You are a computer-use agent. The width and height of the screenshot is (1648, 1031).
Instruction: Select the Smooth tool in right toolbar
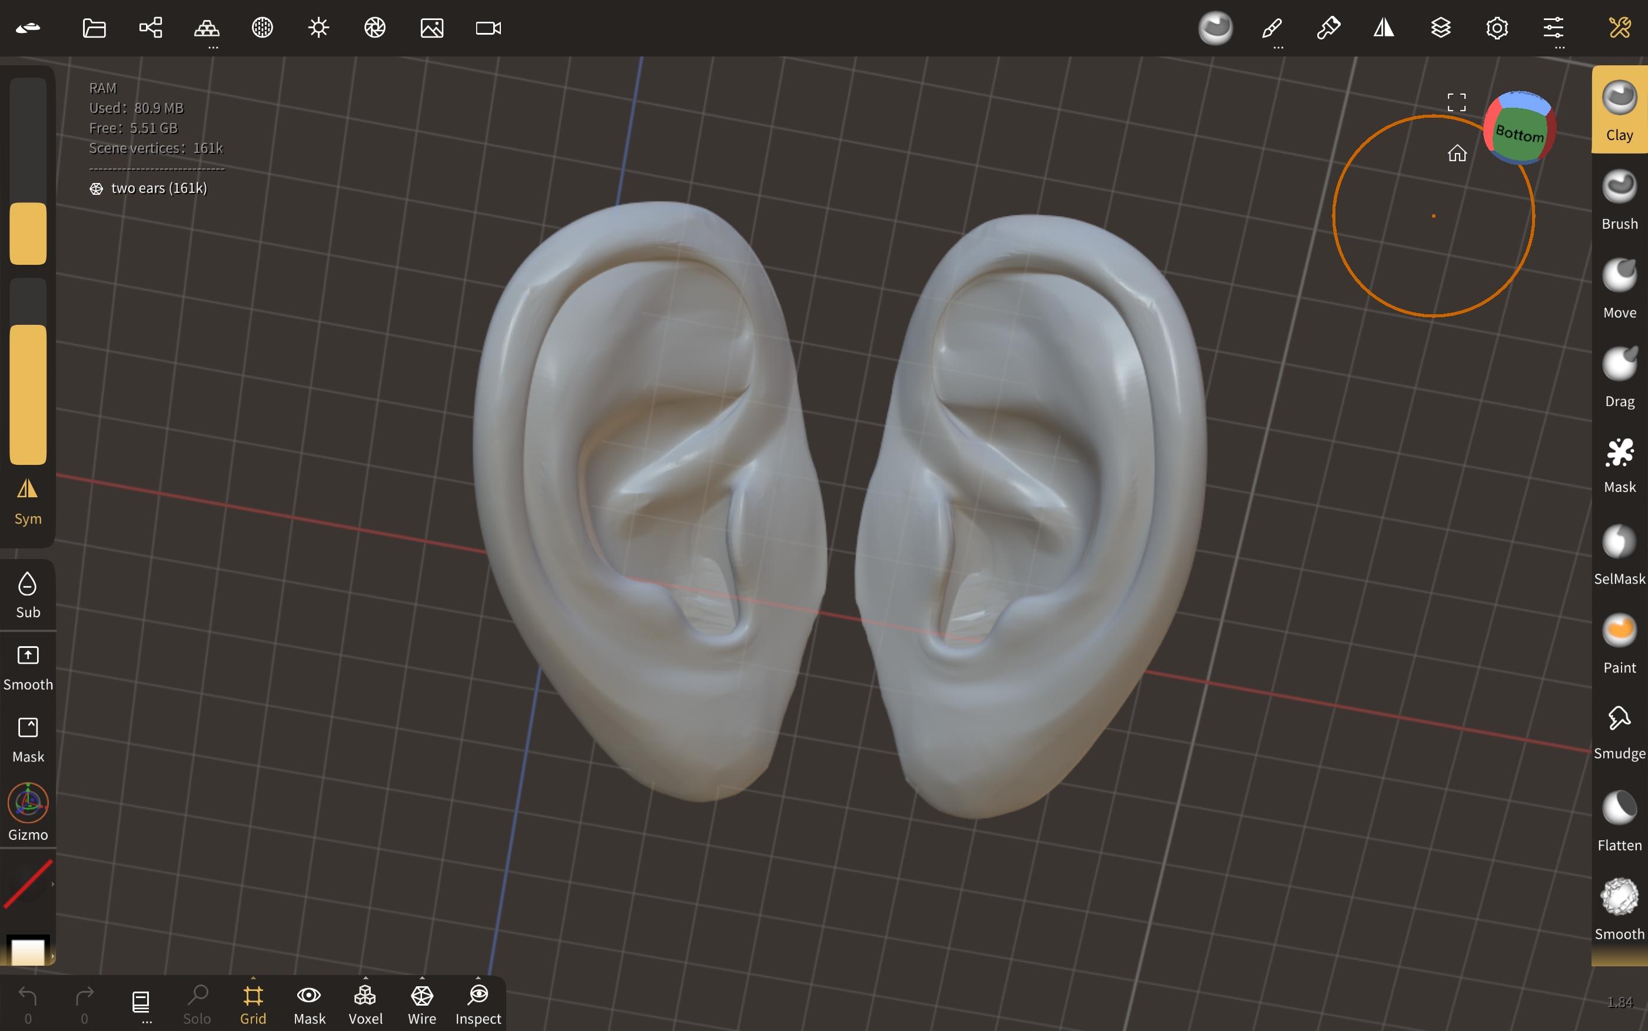[1619, 909]
